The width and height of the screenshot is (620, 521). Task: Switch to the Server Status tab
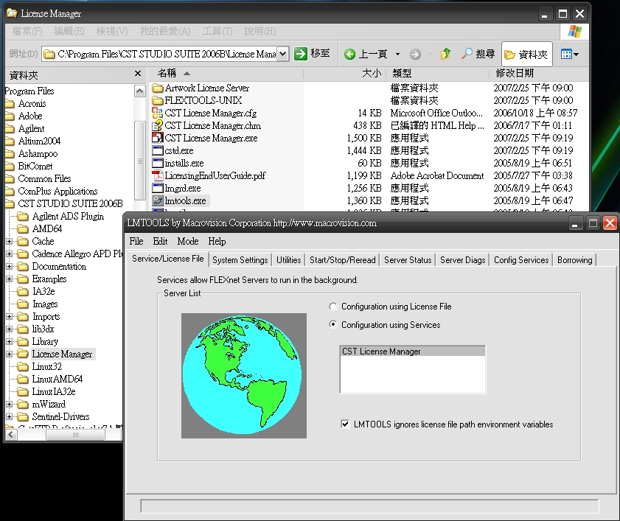408,259
